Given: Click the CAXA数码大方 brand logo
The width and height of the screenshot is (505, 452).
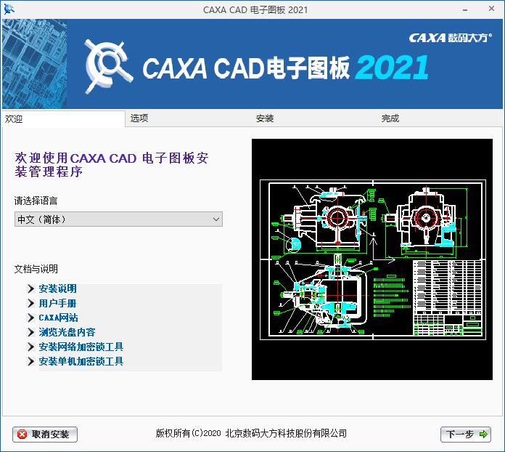Looking at the screenshot, I should 451,38.
